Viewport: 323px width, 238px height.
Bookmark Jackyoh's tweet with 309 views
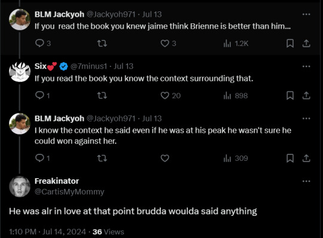tap(290, 158)
